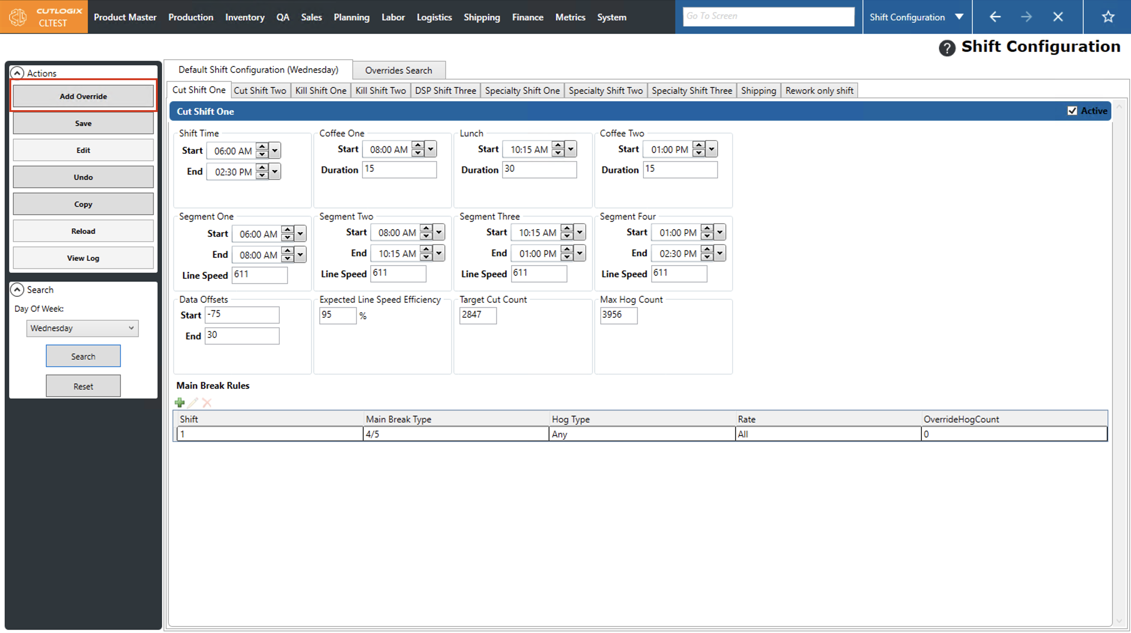1131x633 pixels.
Task: Open the Day Of Week dropdown
Action: (82, 328)
